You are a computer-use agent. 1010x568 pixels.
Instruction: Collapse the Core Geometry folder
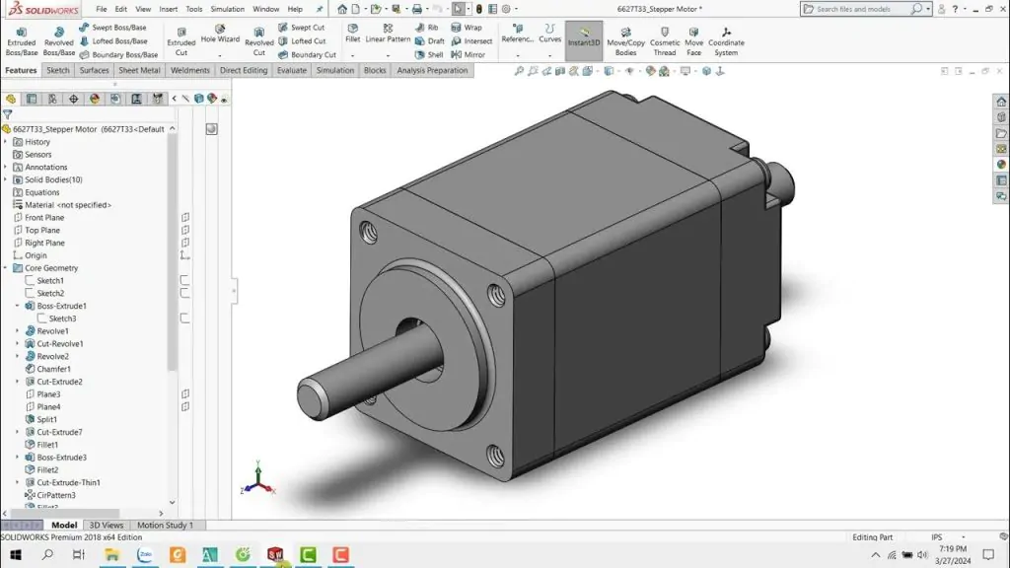point(6,268)
